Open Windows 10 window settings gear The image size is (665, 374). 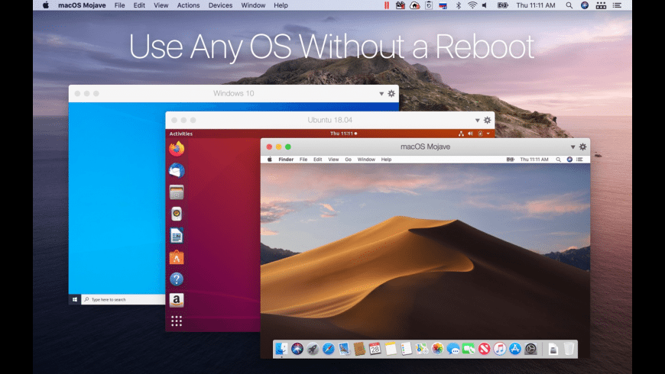click(391, 93)
